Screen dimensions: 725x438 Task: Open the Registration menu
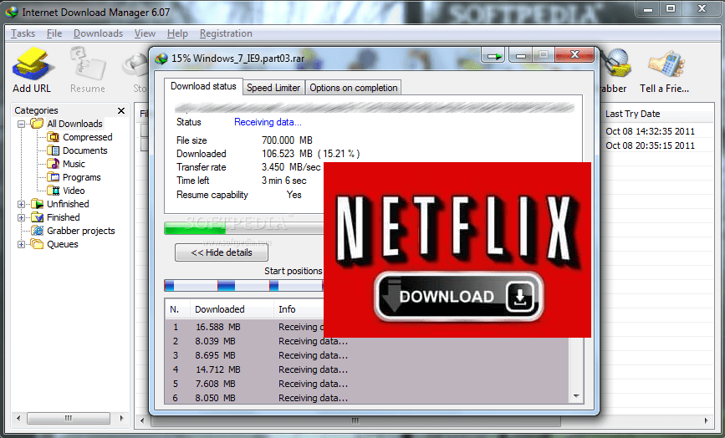(226, 33)
